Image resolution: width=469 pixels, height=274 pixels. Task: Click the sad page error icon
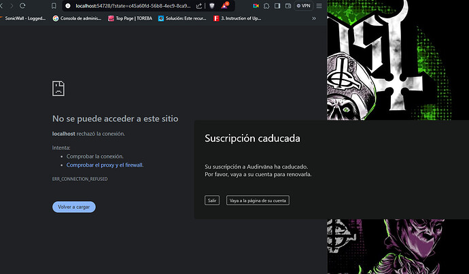[x=58, y=88]
